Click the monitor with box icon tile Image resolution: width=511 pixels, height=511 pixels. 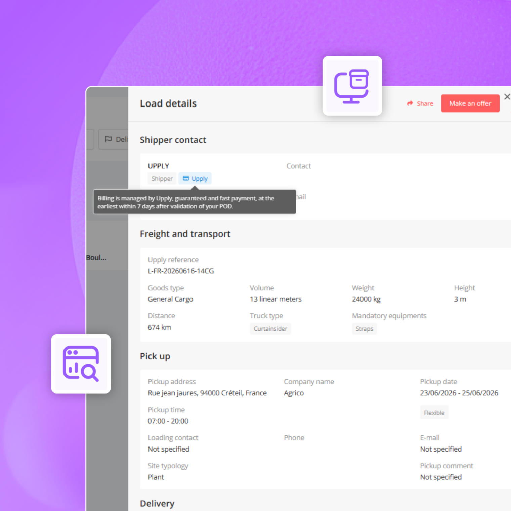[x=352, y=86]
